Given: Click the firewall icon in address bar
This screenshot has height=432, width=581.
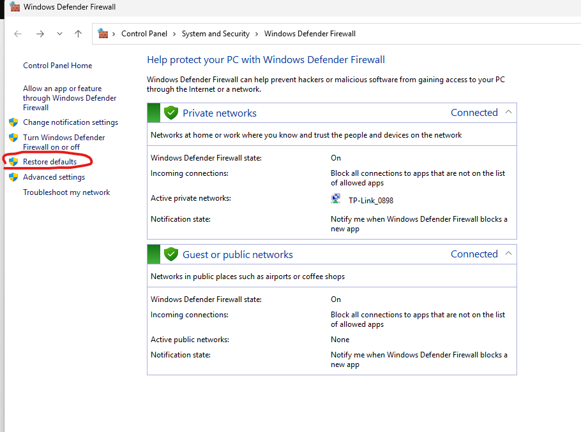Looking at the screenshot, I should 103,34.
